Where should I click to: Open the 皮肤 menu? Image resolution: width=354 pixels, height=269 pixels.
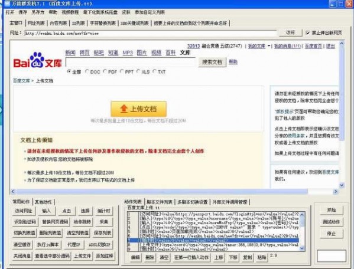(126, 12)
